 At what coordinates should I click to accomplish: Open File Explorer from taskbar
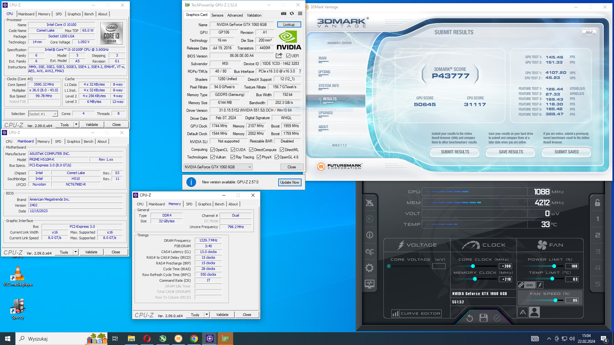(x=131, y=339)
